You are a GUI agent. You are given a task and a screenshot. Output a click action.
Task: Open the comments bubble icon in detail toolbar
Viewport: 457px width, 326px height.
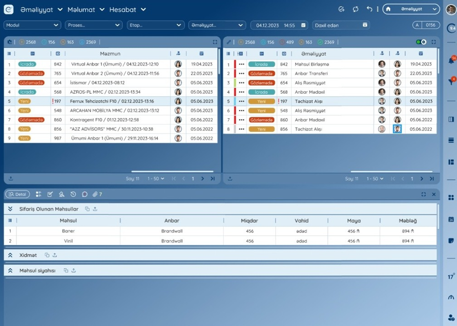[85, 194]
